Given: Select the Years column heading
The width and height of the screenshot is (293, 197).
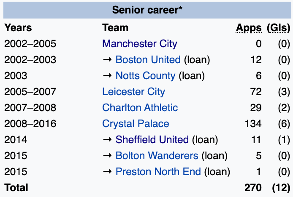Looking at the screenshot, I should pos(18,28).
